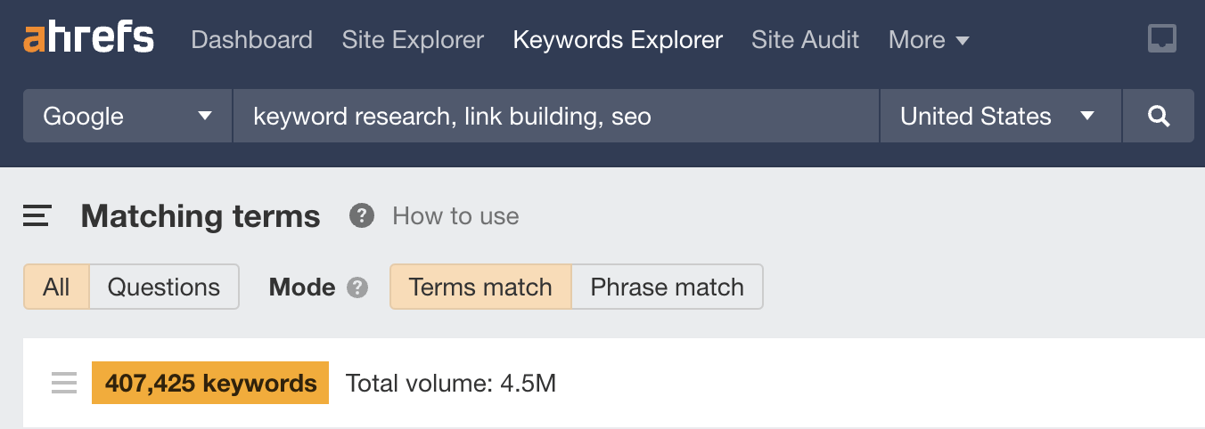This screenshot has height=429, width=1205.
Task: Go to the Dashboard menu item
Action: [251, 40]
